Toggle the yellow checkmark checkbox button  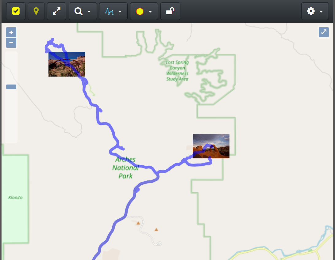pyautogui.click(x=16, y=11)
